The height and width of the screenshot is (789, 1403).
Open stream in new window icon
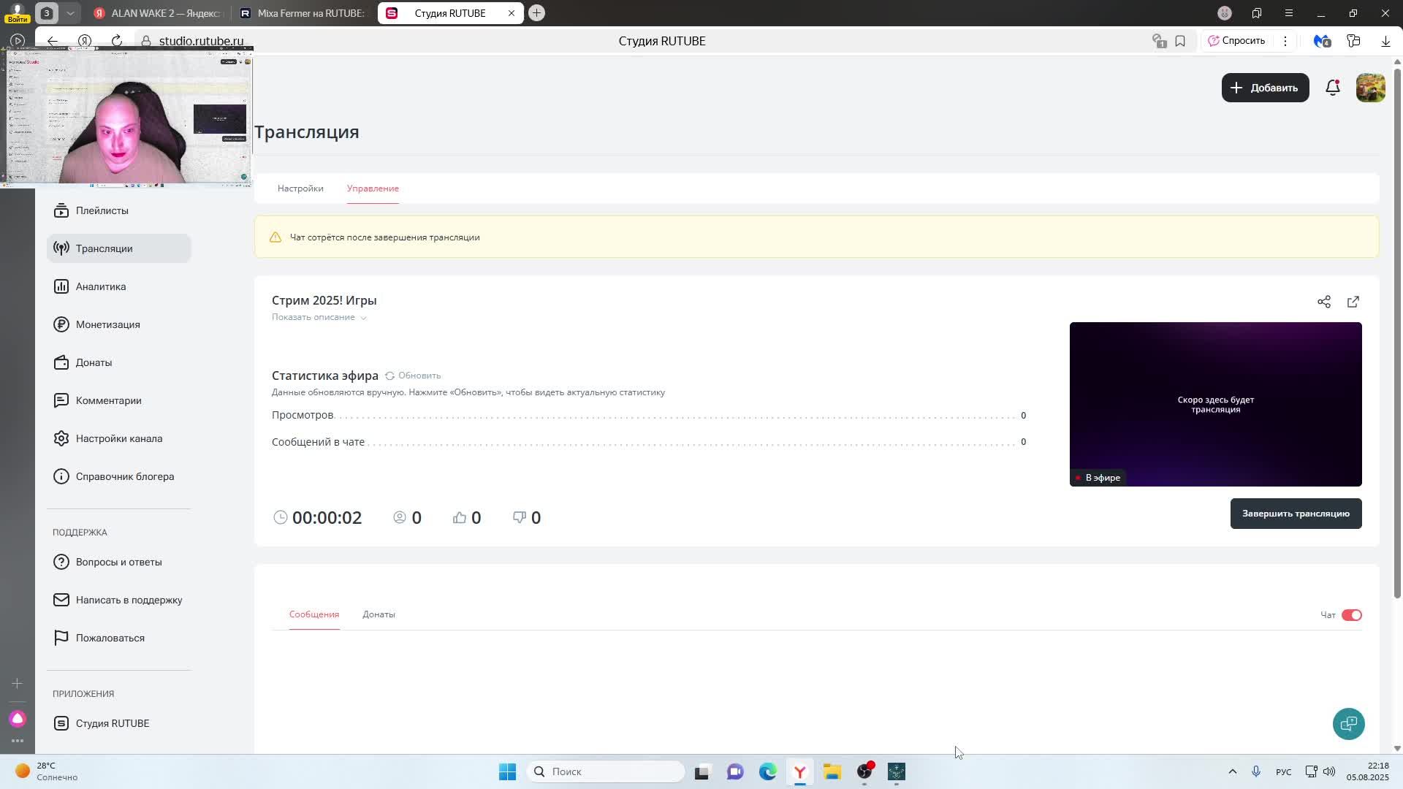[x=1353, y=302]
